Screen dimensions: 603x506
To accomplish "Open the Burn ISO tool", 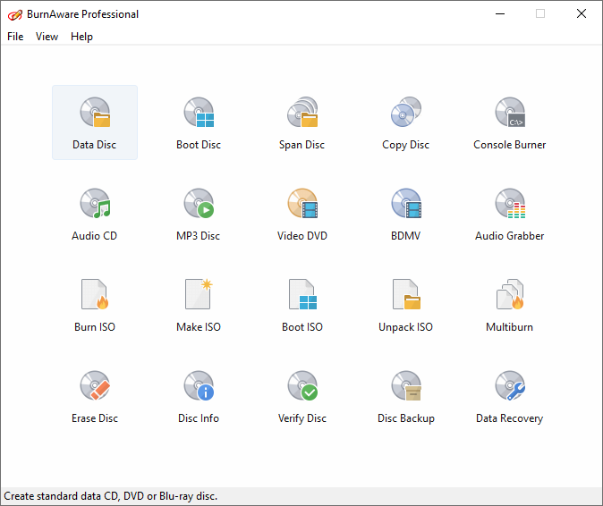I will [95, 305].
